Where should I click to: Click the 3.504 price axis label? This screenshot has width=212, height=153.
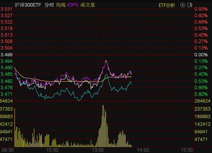[x=6, y=48]
